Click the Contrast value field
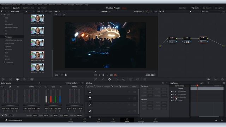Image resolution: width=226 pixels, height=127 pixels. pos(35,115)
